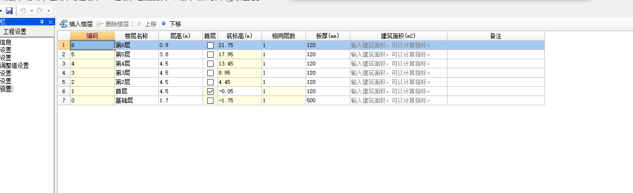Click the 楼层名称 column header
The height and width of the screenshot is (193, 633).
[x=137, y=36]
